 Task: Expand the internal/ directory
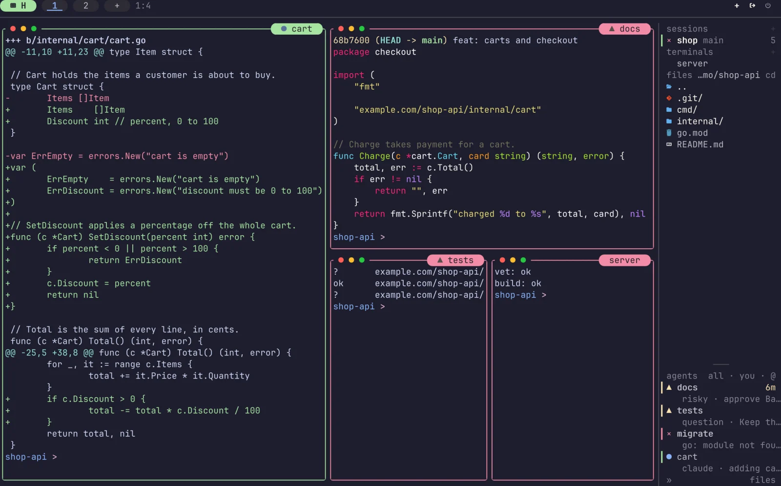(x=700, y=121)
